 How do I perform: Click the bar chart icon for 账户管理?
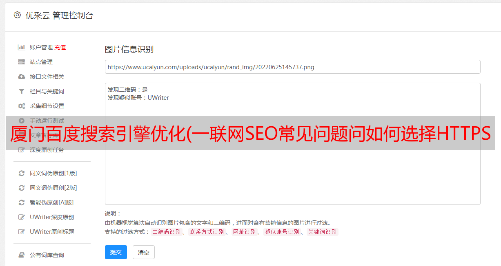pyautogui.click(x=22, y=47)
